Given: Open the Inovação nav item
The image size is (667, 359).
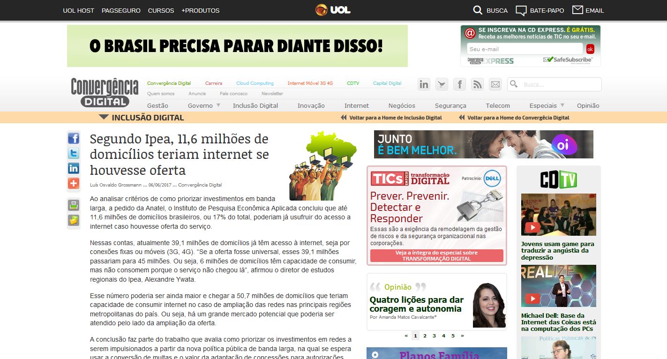Looking at the screenshot, I should pos(311,105).
